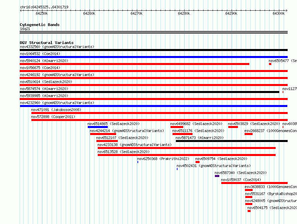Open nsv4233138 gnomAD variant label
The width and height of the screenshot is (297, 224).
click(x=134, y=145)
